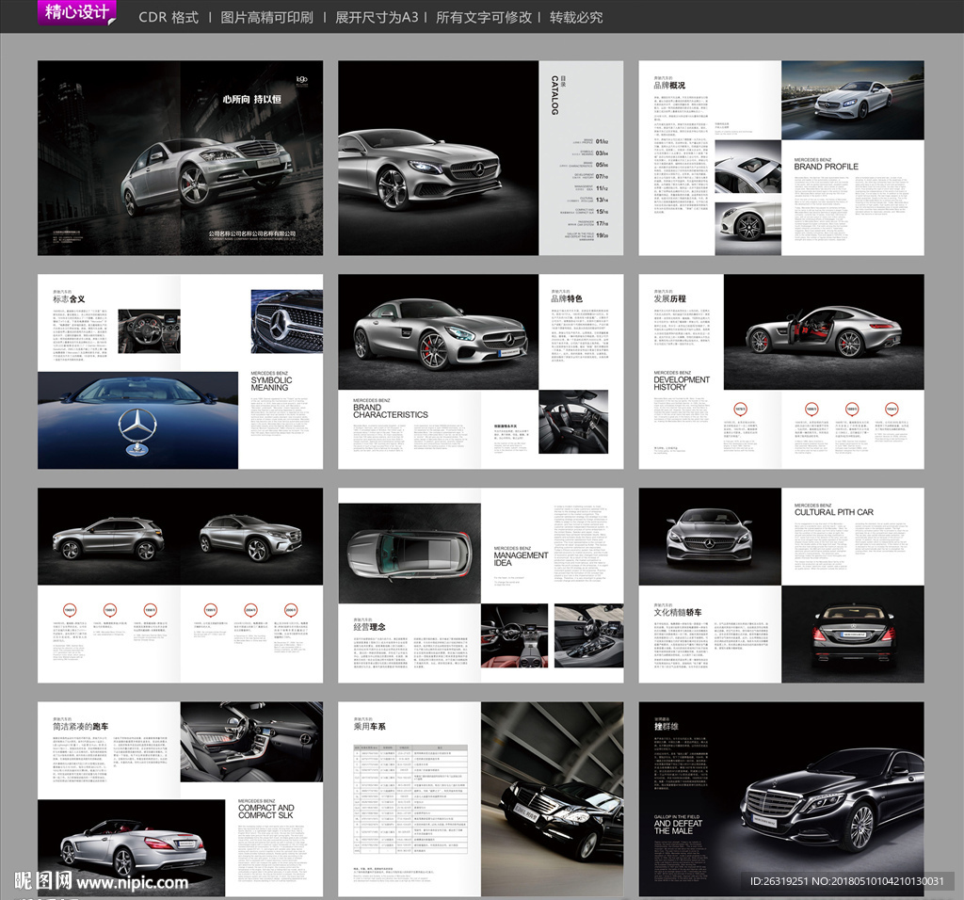
Task: Open the front grille star close-up photo
Action: click(286, 322)
